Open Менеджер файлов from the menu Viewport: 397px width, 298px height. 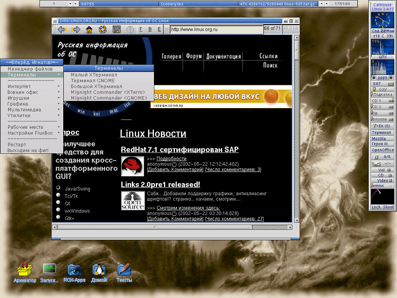(x=32, y=69)
